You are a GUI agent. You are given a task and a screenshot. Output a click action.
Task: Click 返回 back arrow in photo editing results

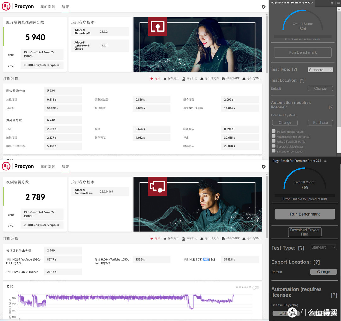[x=152, y=79]
